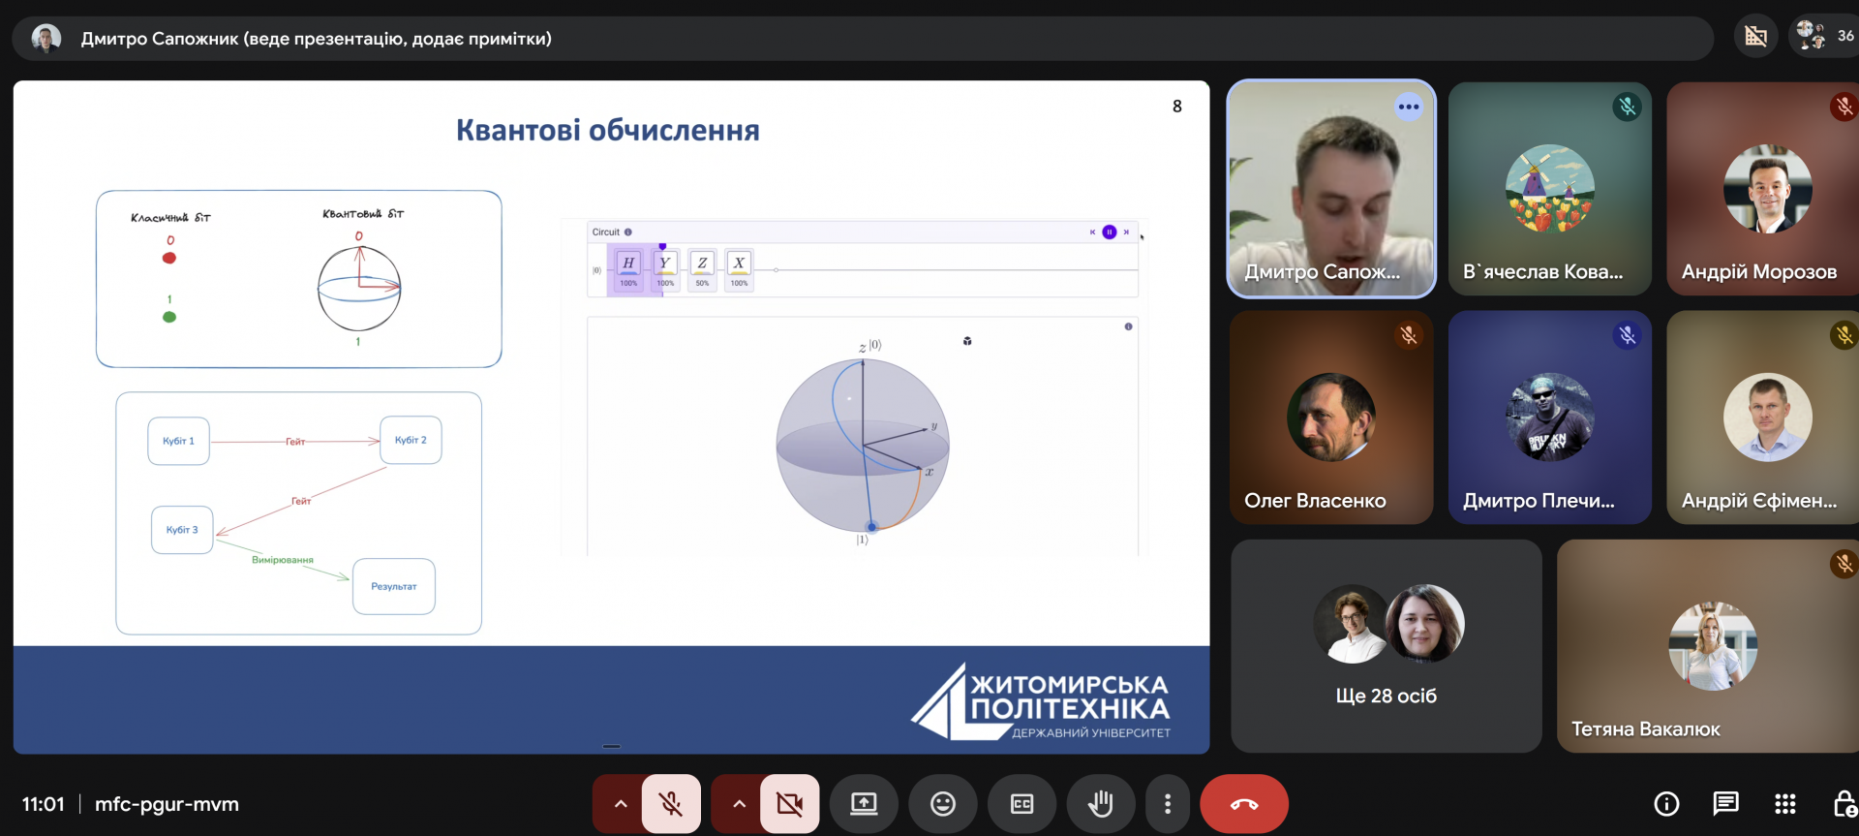Open more options three-dot menu
This screenshot has width=1859, height=836.
pos(1168,803)
